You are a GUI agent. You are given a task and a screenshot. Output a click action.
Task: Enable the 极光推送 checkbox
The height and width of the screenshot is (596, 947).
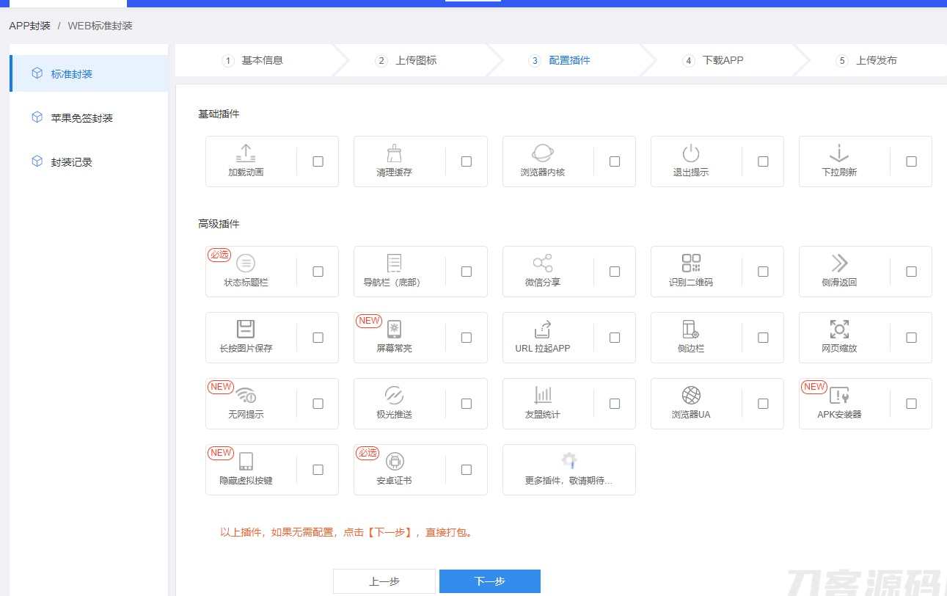[x=467, y=404]
